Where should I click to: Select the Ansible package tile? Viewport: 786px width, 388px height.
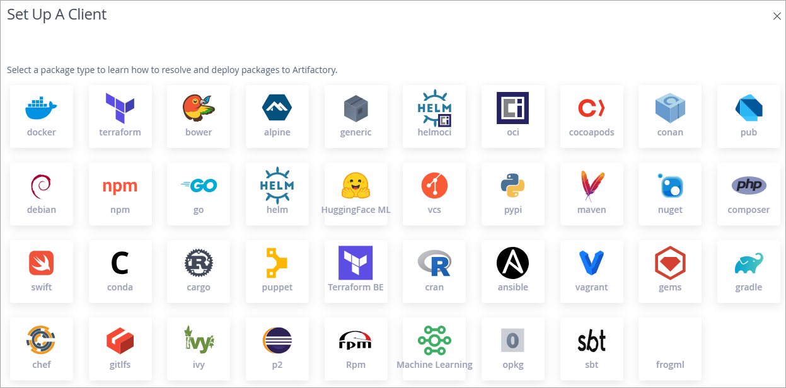click(512, 271)
